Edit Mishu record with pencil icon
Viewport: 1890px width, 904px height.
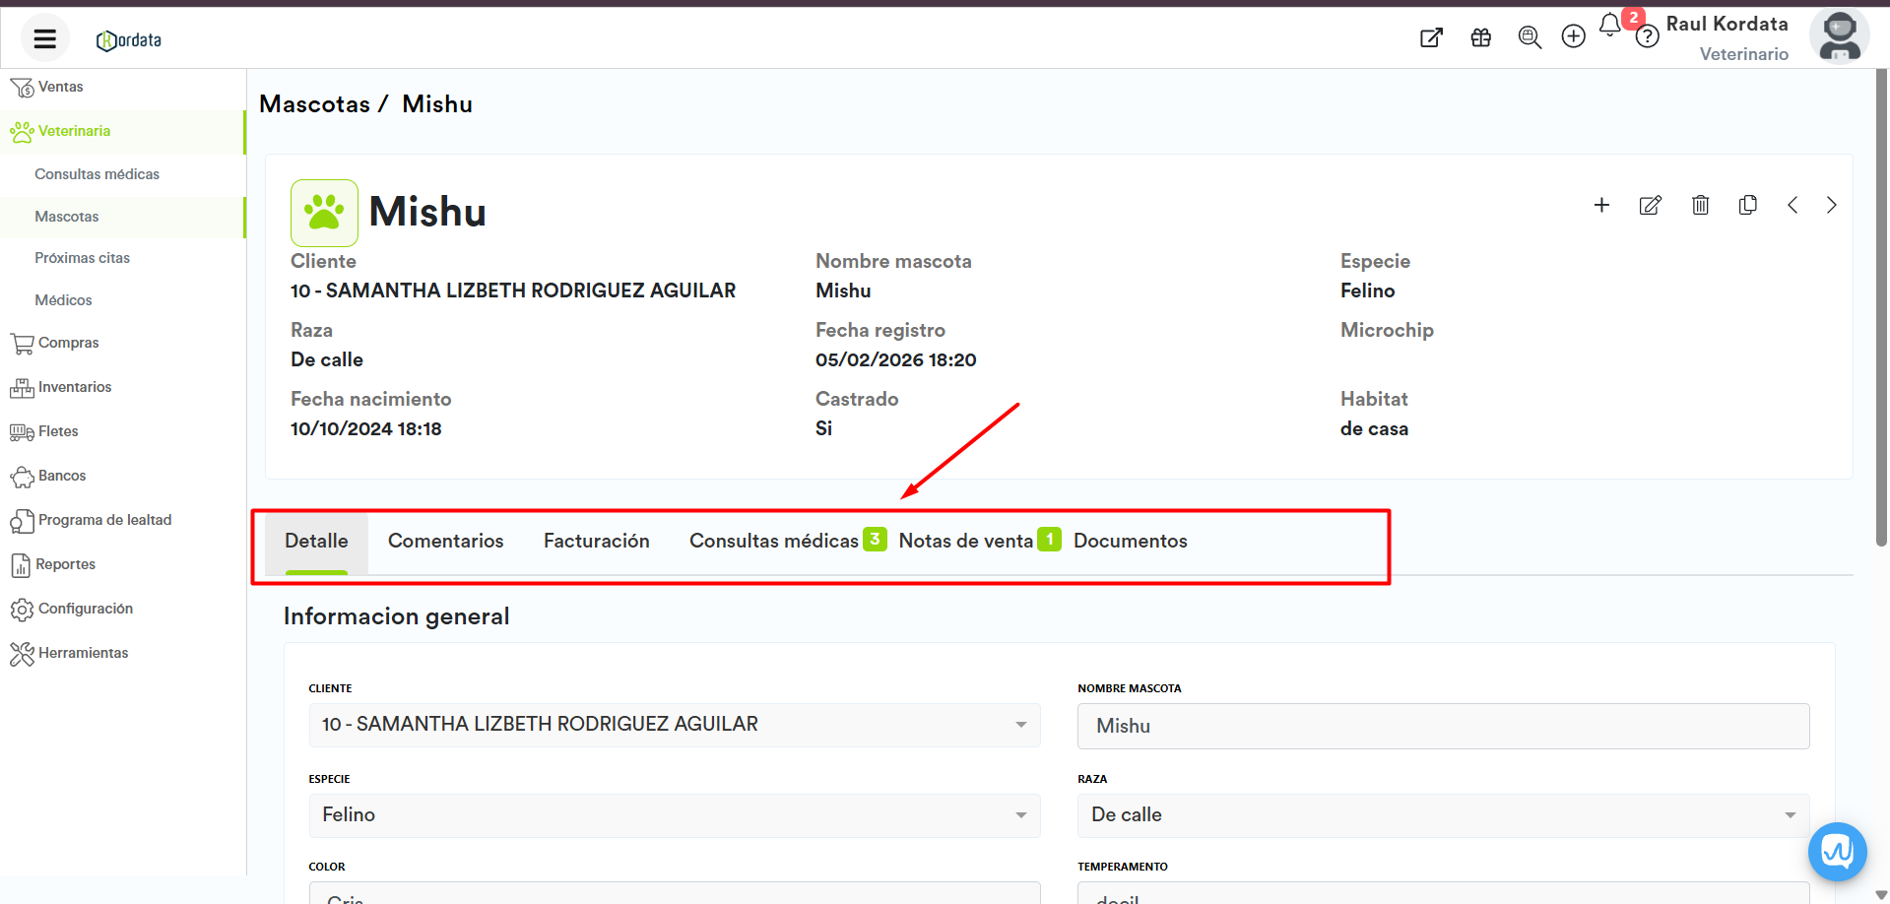point(1650,205)
